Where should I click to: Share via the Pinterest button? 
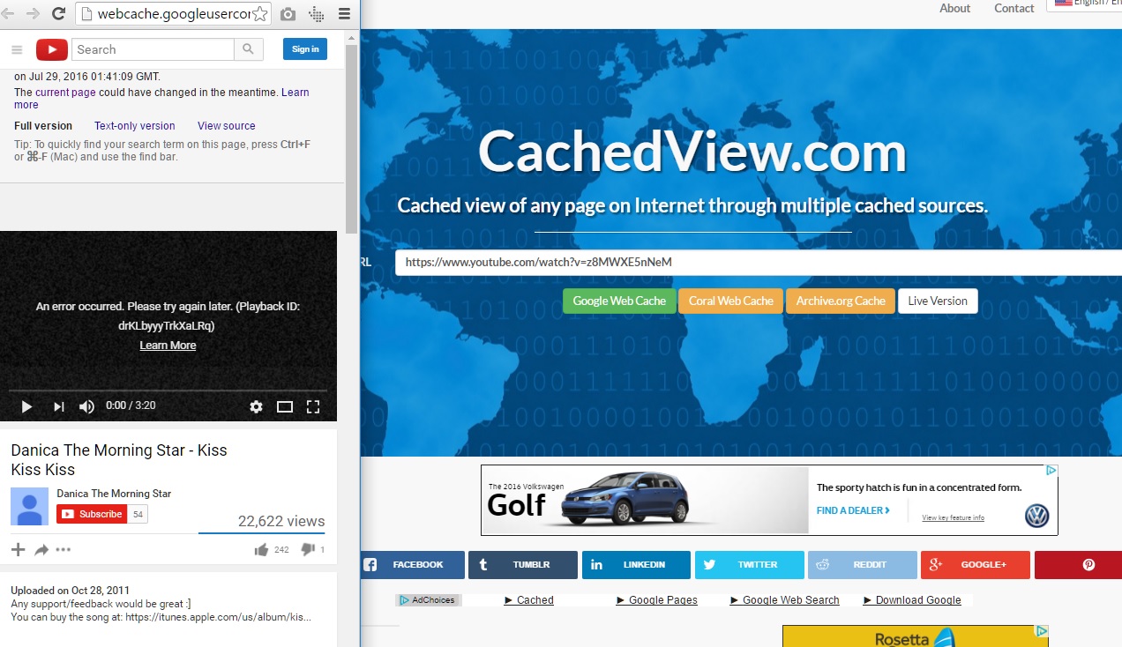[1078, 565]
